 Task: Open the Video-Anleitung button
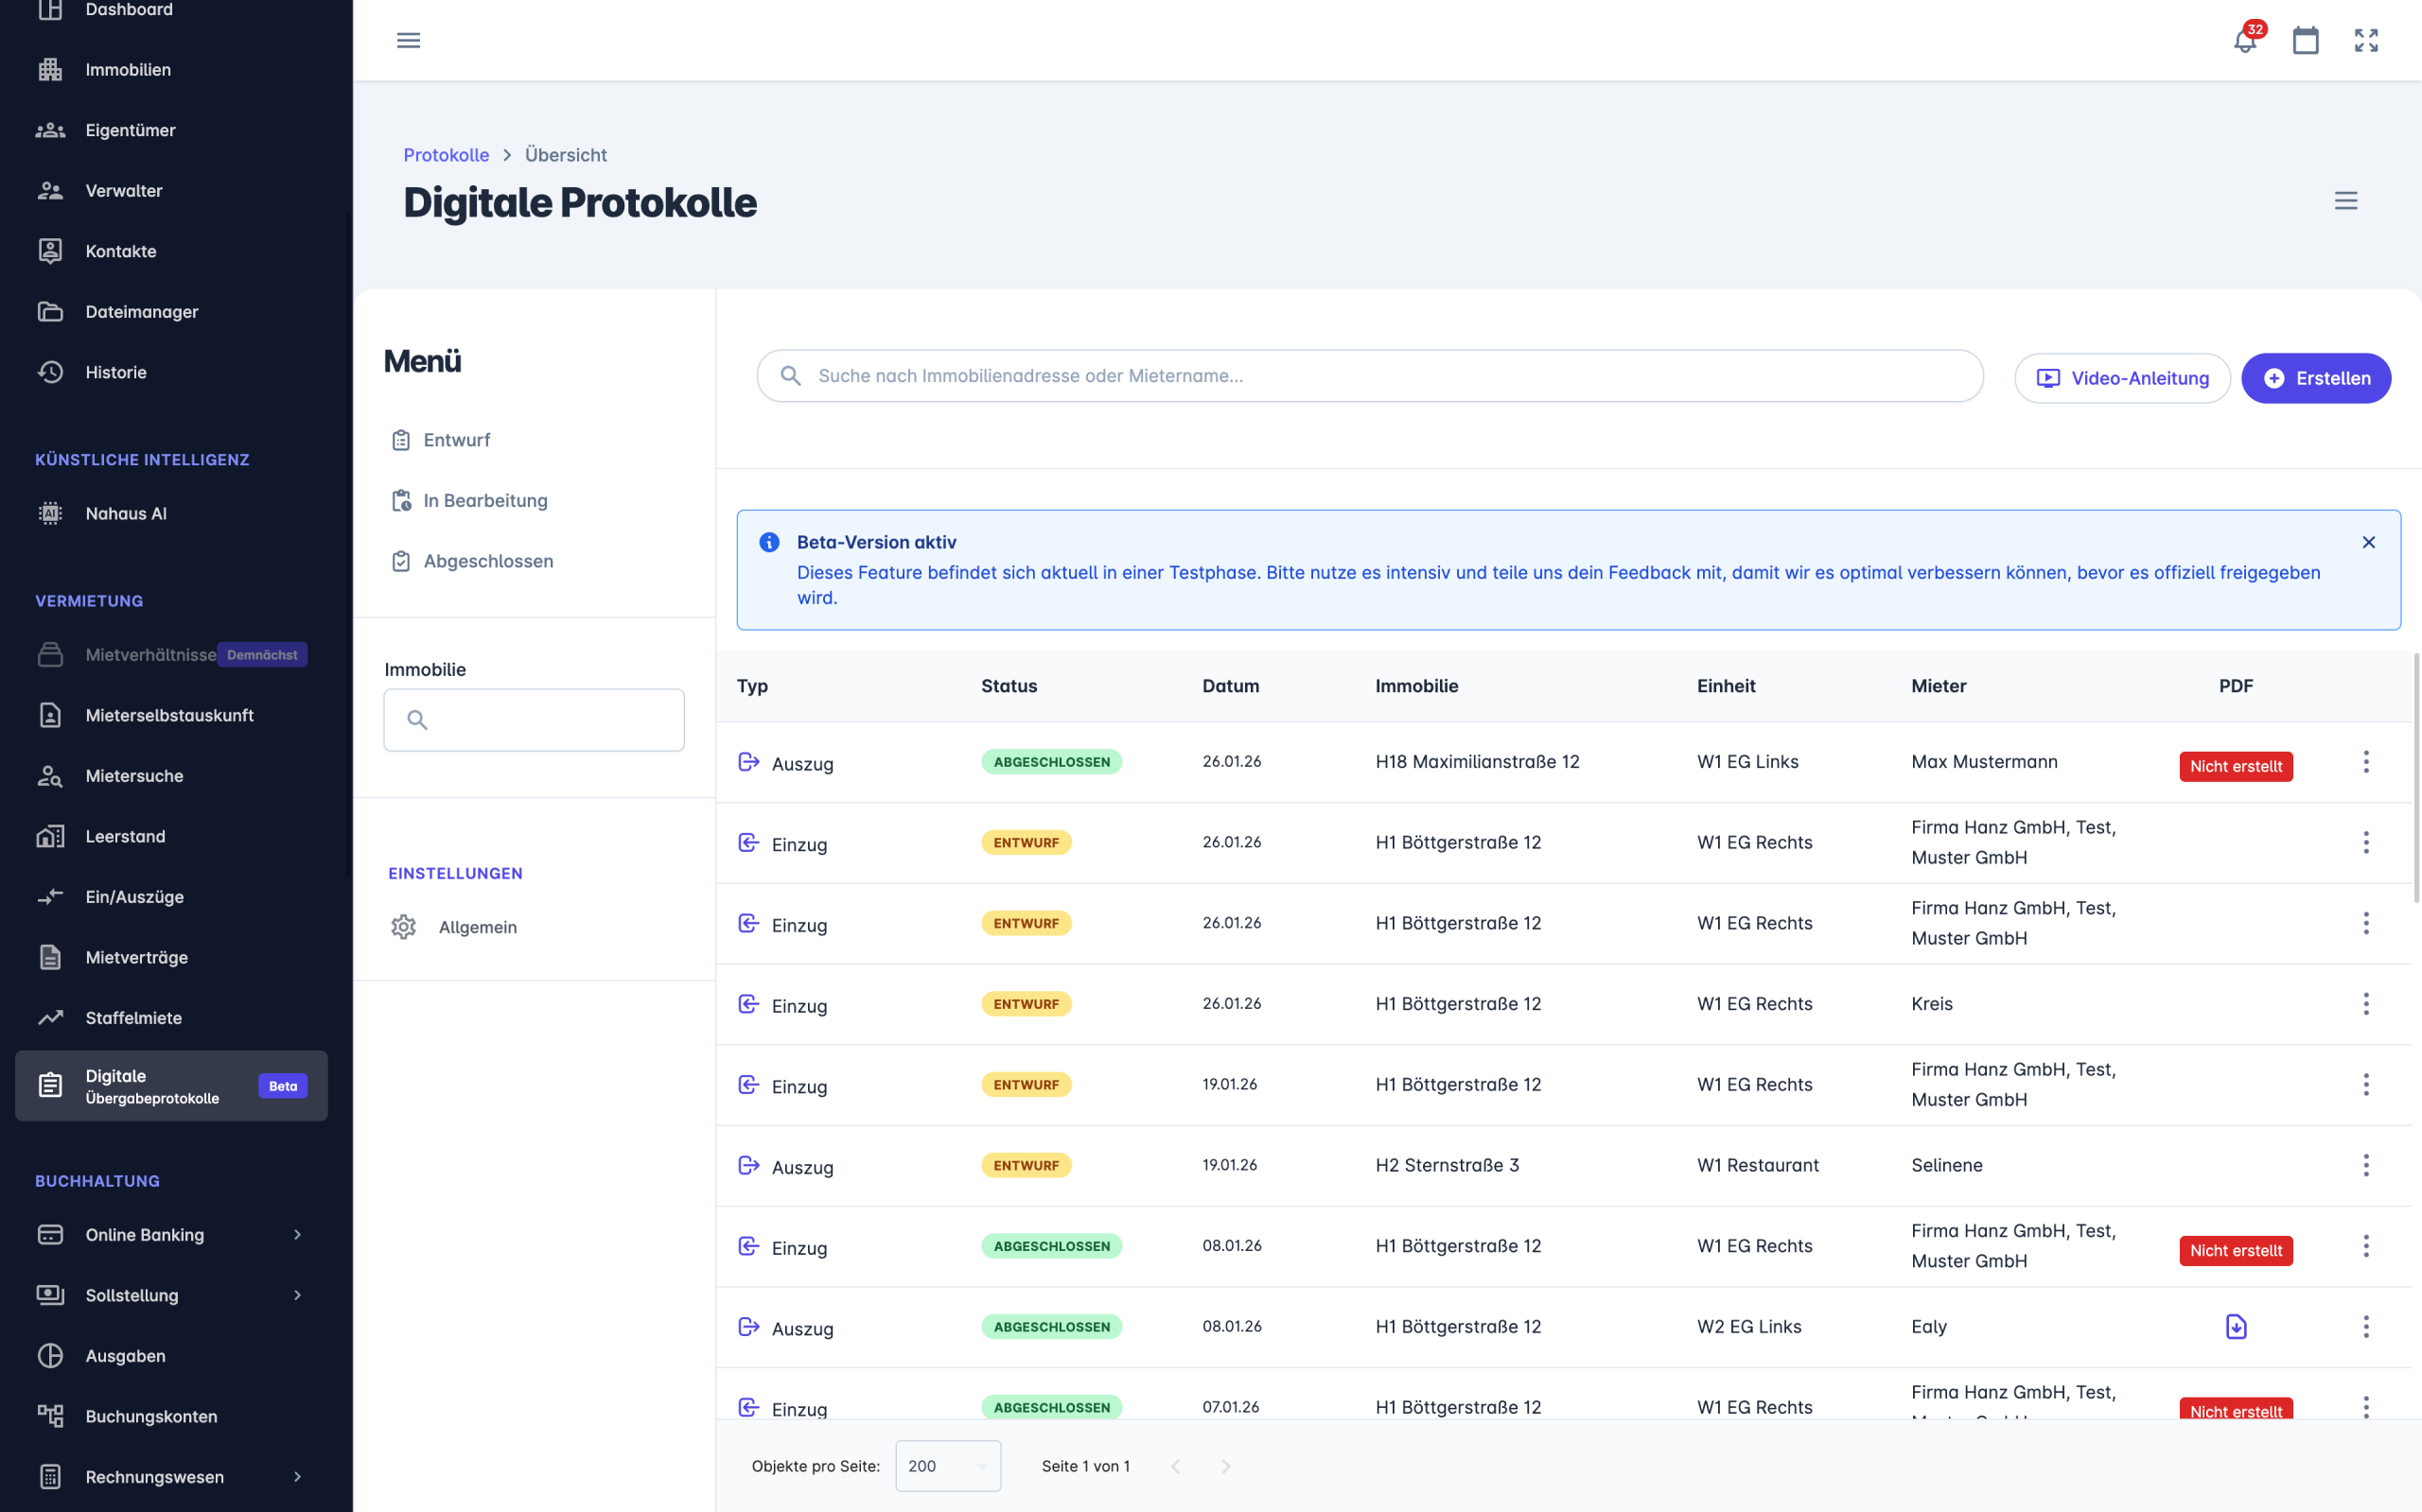[2122, 378]
